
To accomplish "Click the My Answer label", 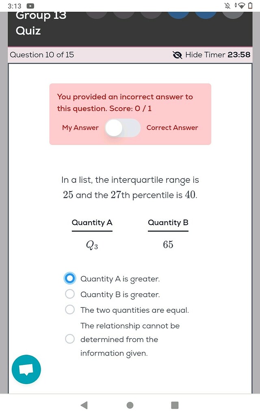I will [80, 128].
